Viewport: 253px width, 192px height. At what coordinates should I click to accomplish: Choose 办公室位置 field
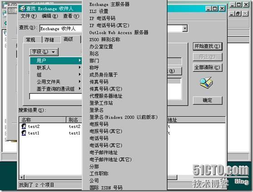point(125,47)
